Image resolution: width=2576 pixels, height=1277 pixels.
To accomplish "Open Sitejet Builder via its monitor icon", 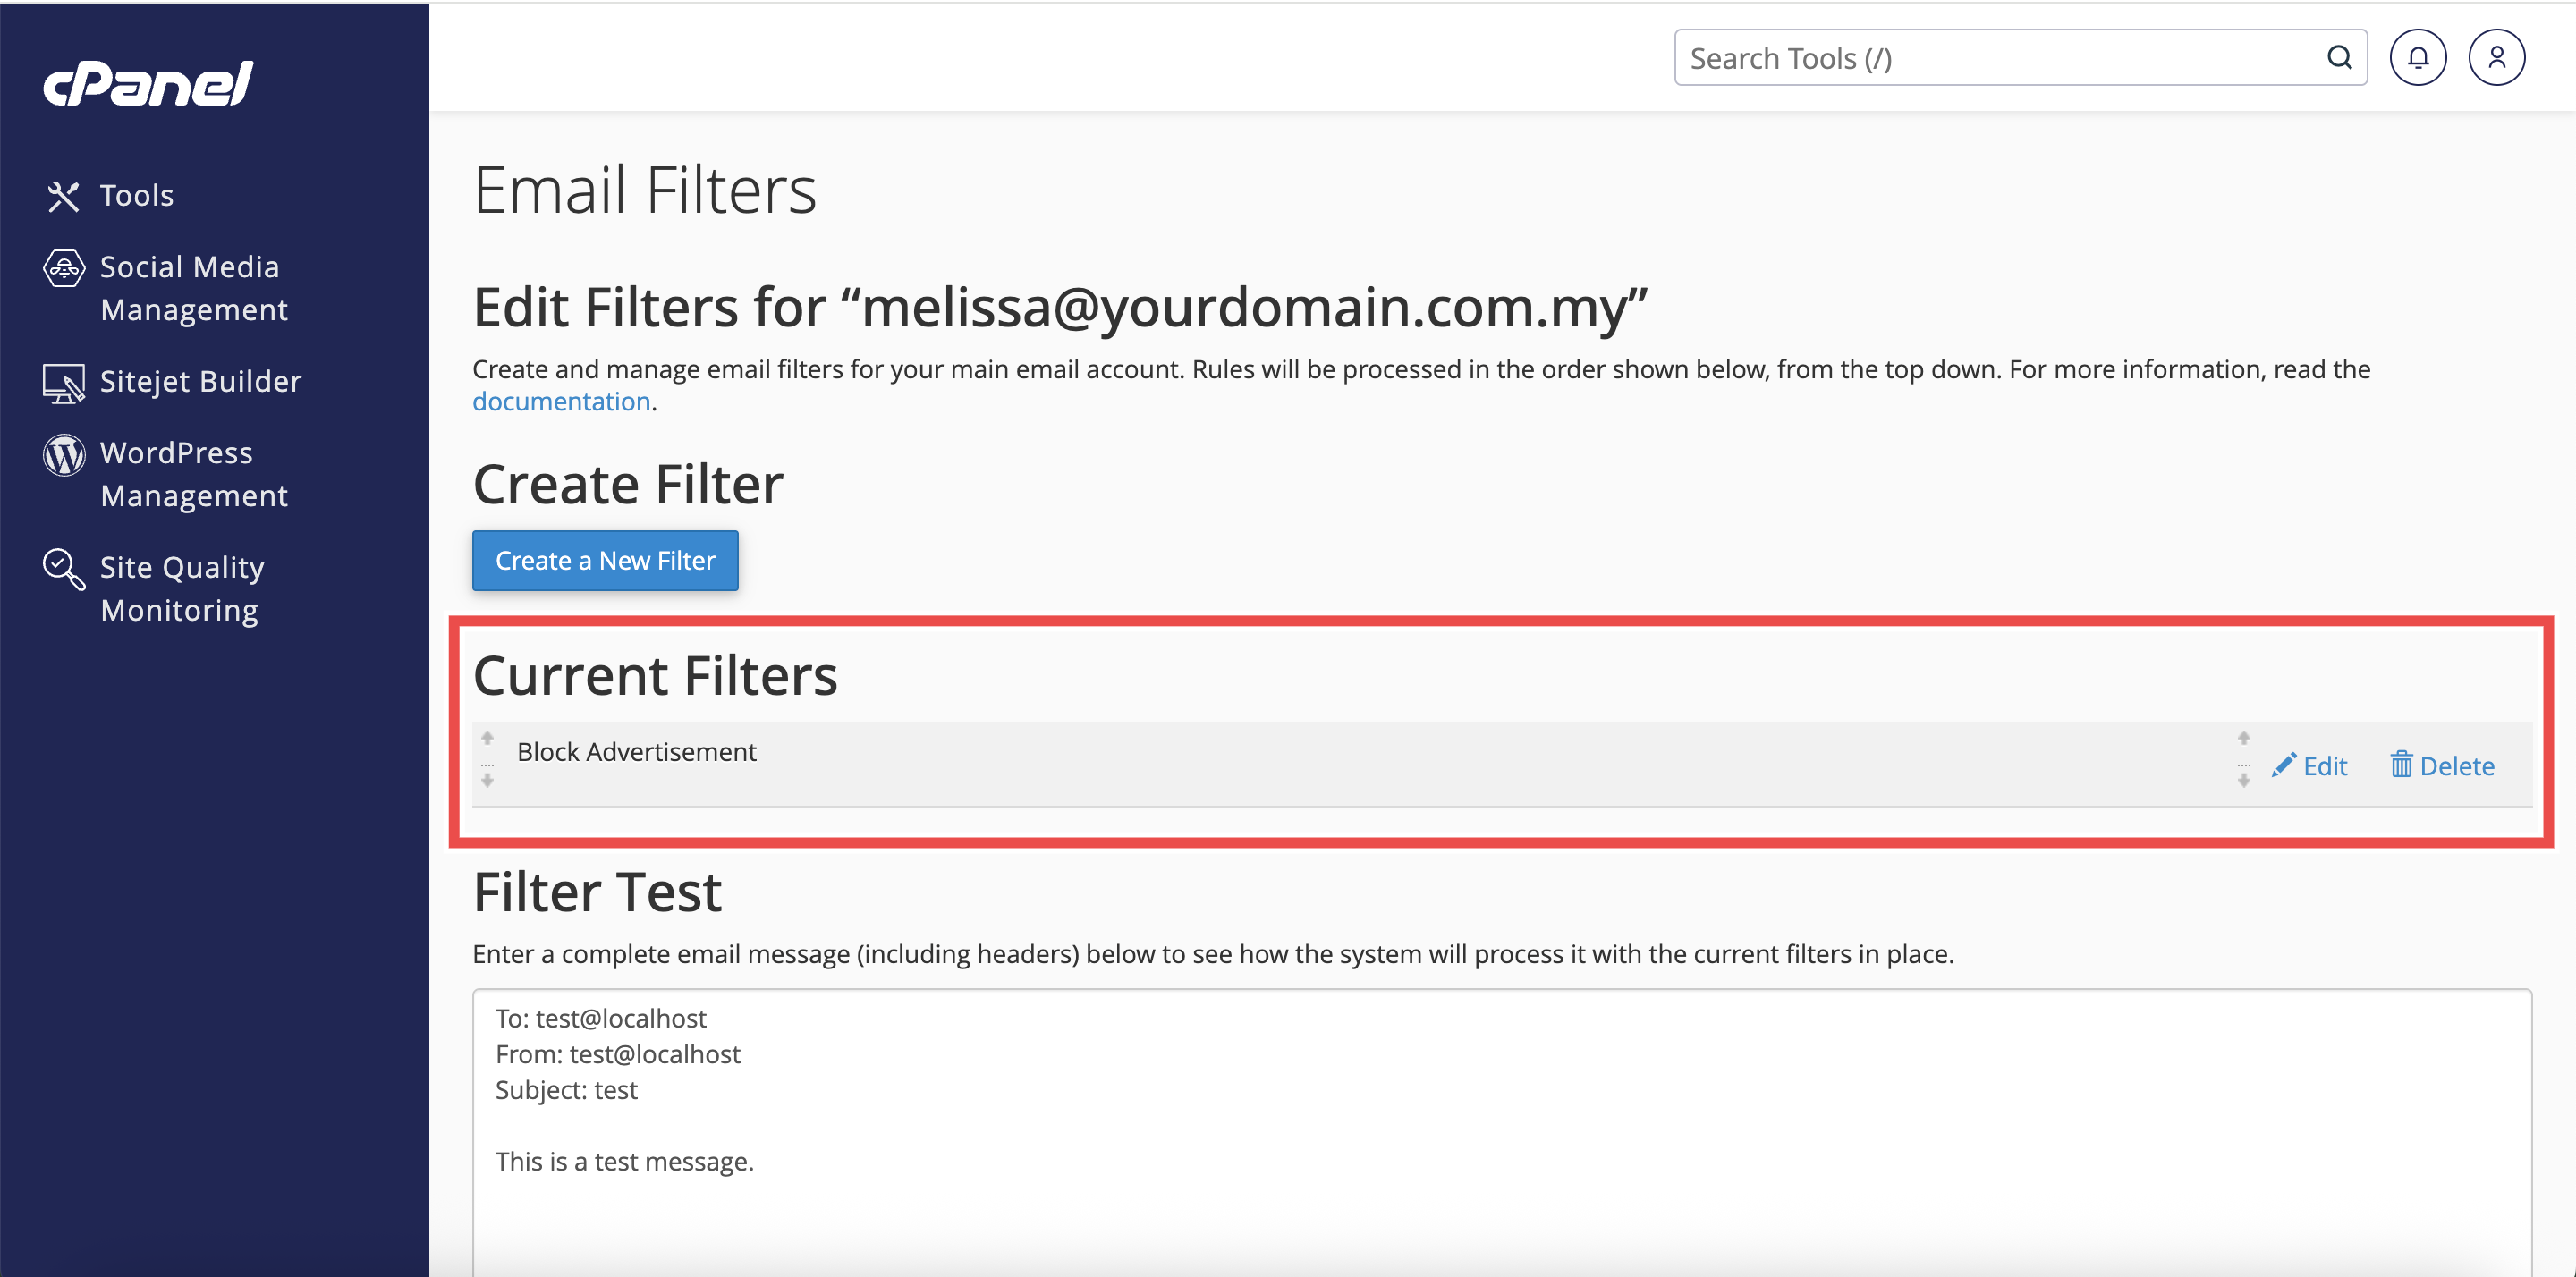I will pyautogui.click(x=63, y=383).
